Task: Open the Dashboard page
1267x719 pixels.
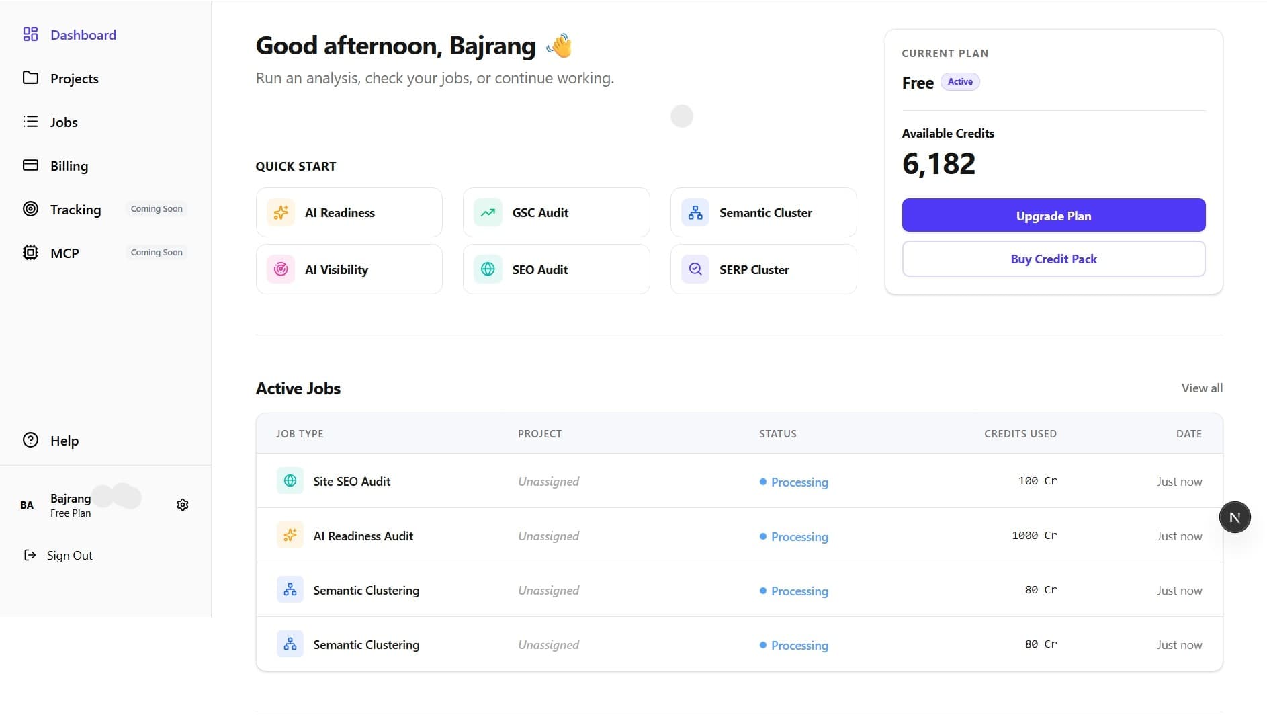Action: (83, 35)
